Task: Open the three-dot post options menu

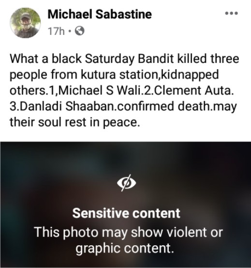Action: [x=231, y=13]
